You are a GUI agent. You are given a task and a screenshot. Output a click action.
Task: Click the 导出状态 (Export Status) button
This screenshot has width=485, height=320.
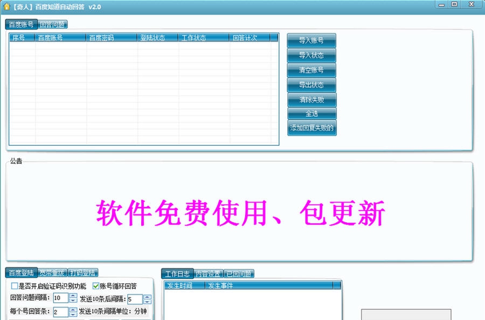click(x=311, y=84)
